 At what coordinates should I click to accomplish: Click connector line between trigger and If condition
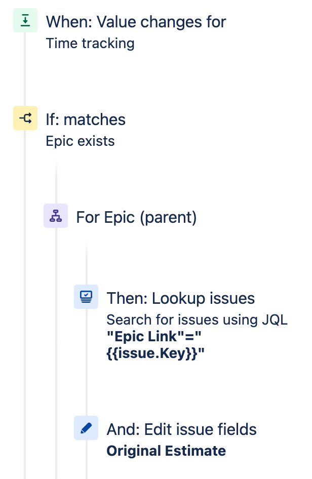pos(25,69)
